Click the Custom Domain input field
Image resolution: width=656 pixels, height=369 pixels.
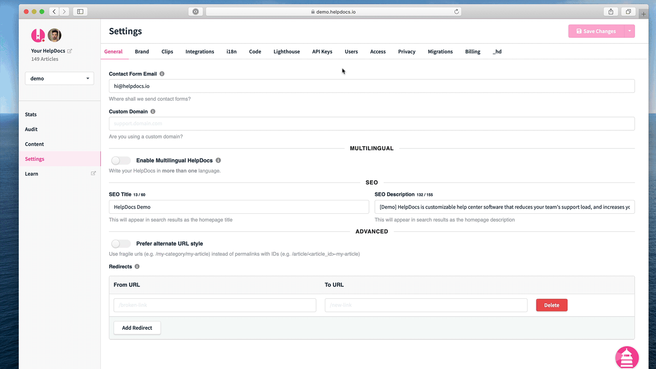372,123
